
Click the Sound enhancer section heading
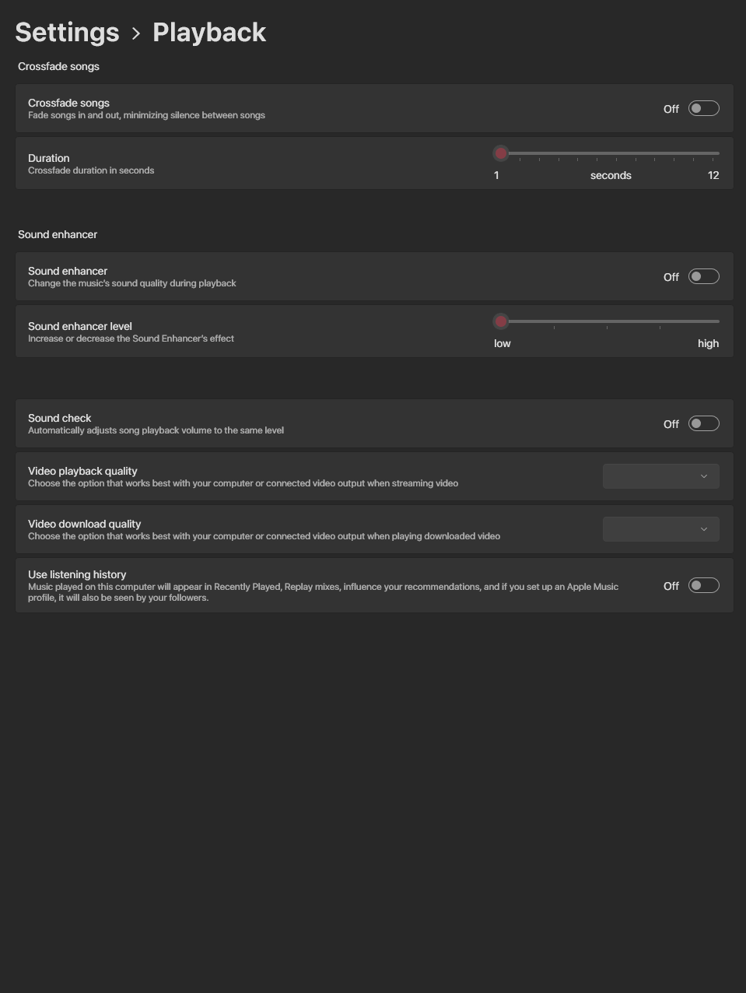[x=58, y=234]
